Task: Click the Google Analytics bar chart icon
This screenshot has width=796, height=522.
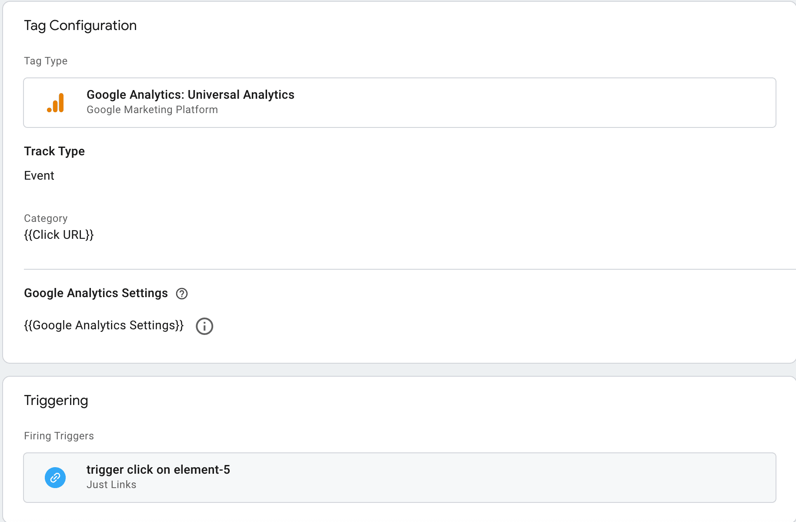Action: tap(55, 103)
